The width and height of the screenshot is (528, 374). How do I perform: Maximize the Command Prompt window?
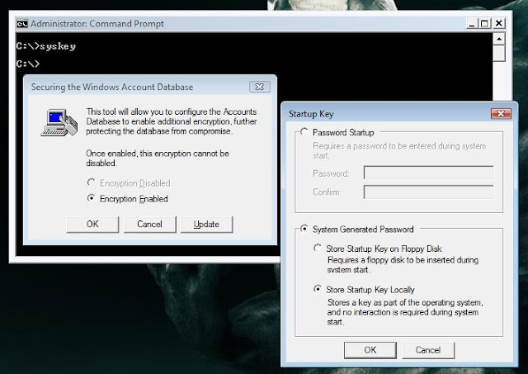(x=484, y=24)
